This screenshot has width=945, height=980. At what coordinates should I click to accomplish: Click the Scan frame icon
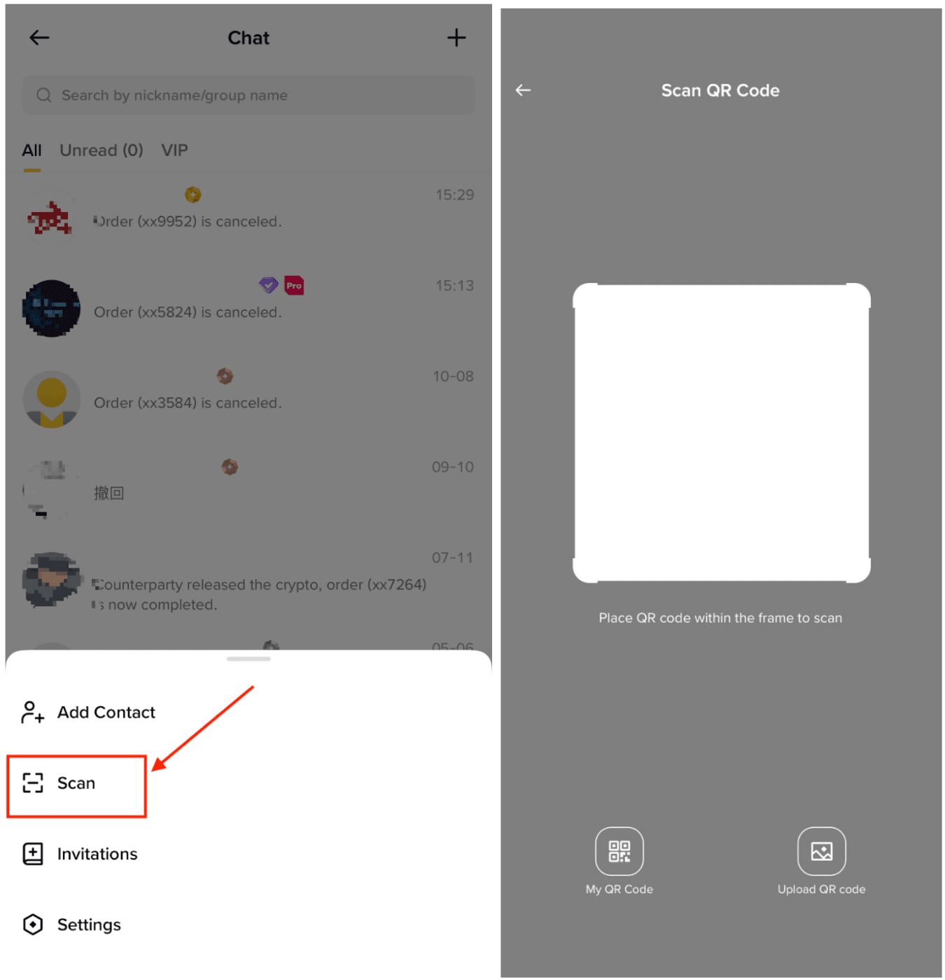point(33,783)
